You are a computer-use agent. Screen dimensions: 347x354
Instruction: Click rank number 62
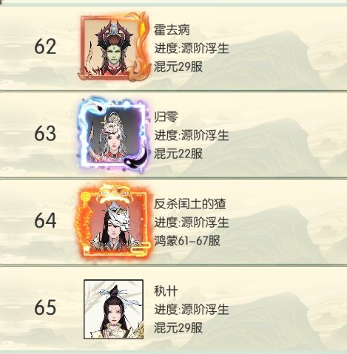[45, 47]
